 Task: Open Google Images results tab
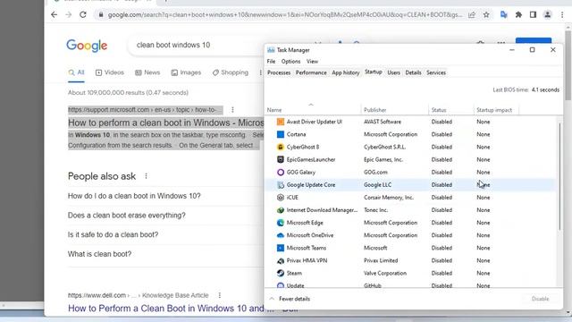186,72
